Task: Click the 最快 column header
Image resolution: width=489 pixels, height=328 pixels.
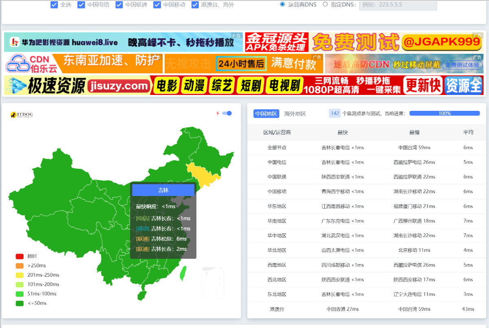Action: click(343, 132)
